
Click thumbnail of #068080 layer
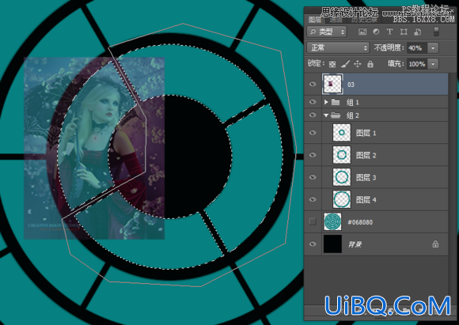(332, 221)
